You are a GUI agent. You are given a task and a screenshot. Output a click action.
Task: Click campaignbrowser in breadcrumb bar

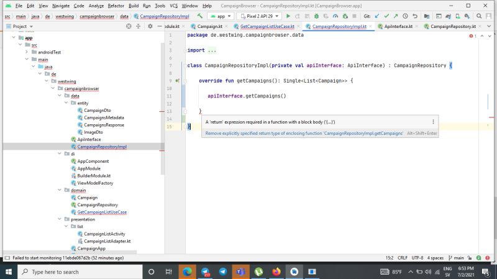click(97, 16)
